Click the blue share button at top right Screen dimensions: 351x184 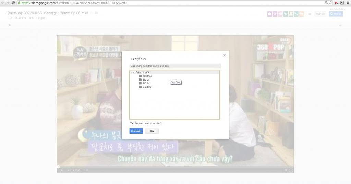coord(336,14)
